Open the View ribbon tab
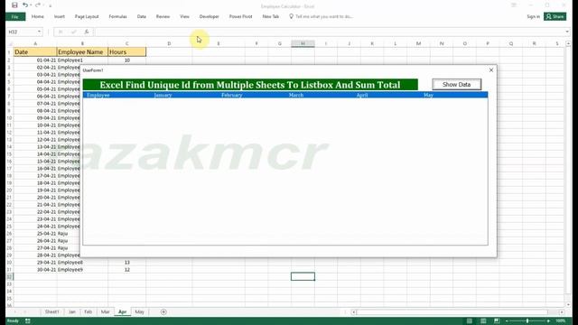This screenshot has width=578, height=325. point(184,16)
